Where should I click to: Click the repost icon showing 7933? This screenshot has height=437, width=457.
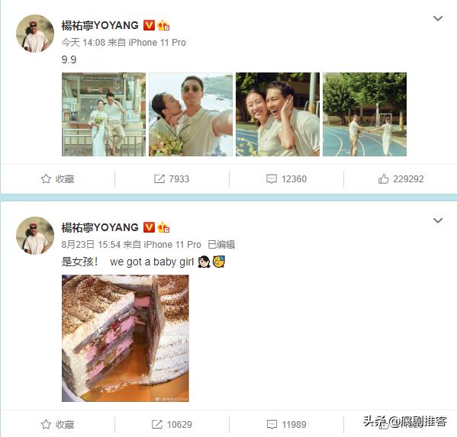pyautogui.click(x=159, y=178)
